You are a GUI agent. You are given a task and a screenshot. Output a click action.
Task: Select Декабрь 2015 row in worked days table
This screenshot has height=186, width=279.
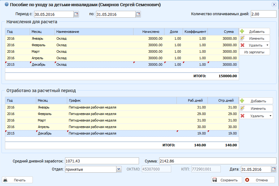(x=122, y=133)
